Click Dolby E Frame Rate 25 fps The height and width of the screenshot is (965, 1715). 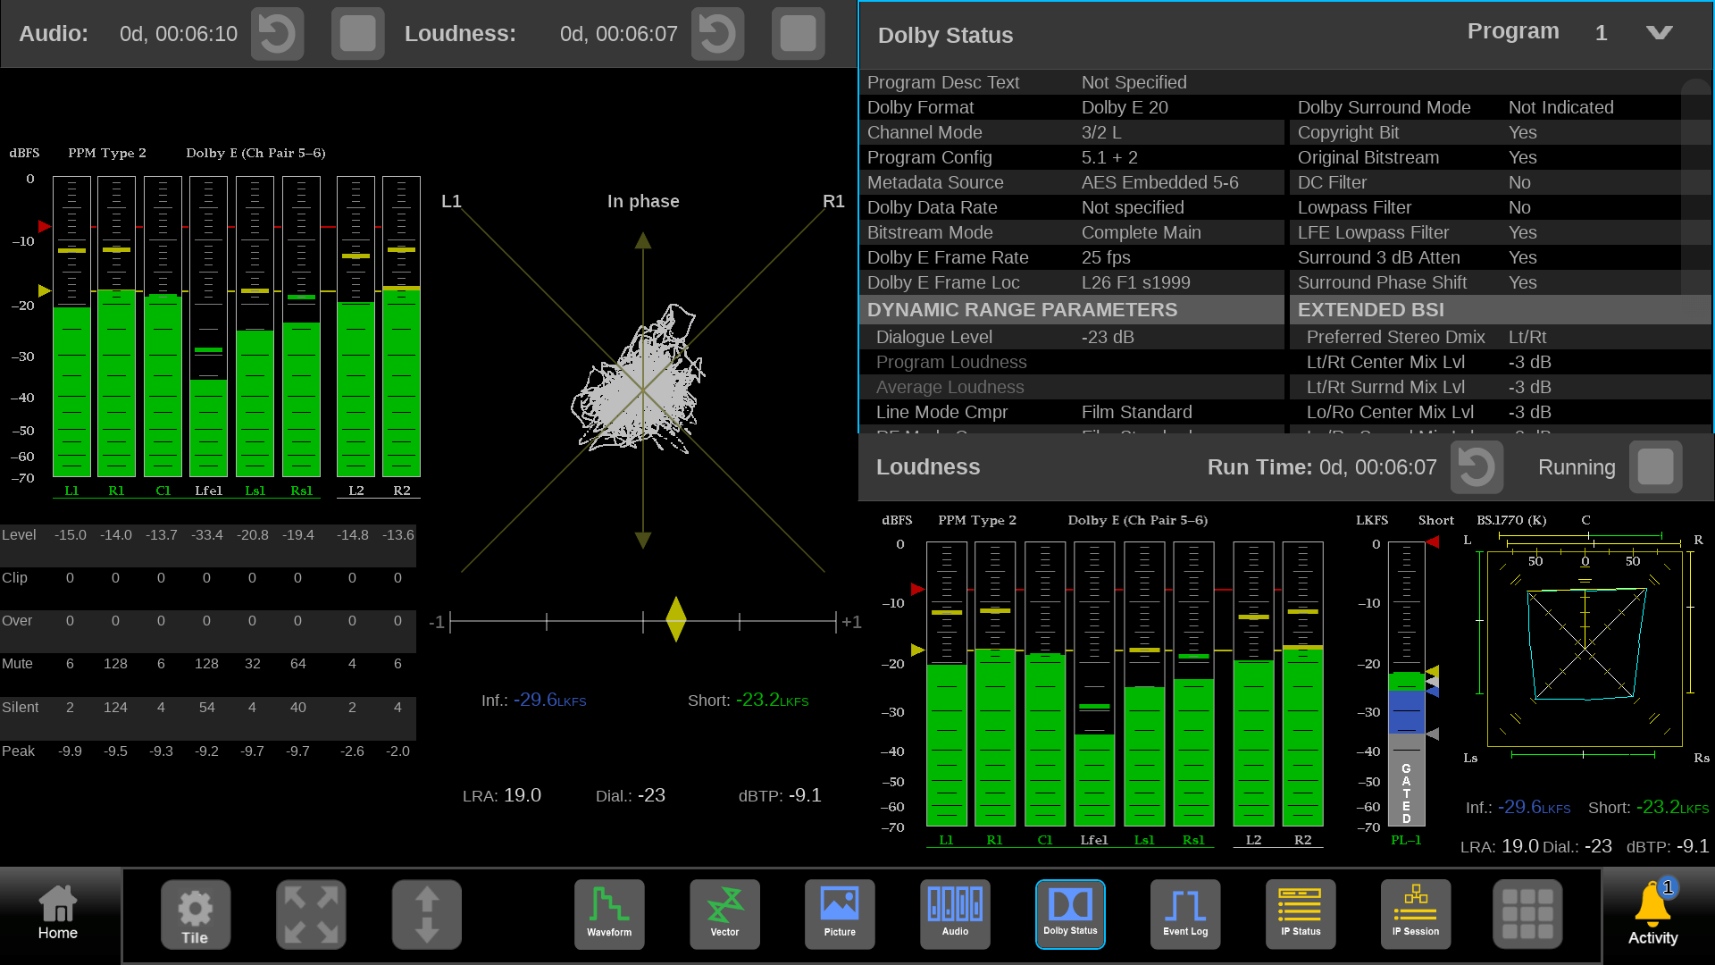click(x=1072, y=257)
